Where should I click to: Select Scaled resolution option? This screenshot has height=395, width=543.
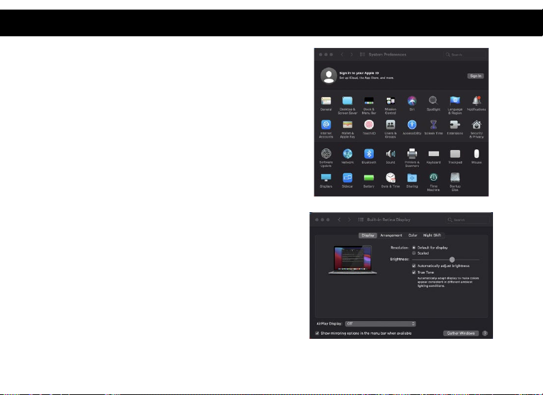coord(414,253)
